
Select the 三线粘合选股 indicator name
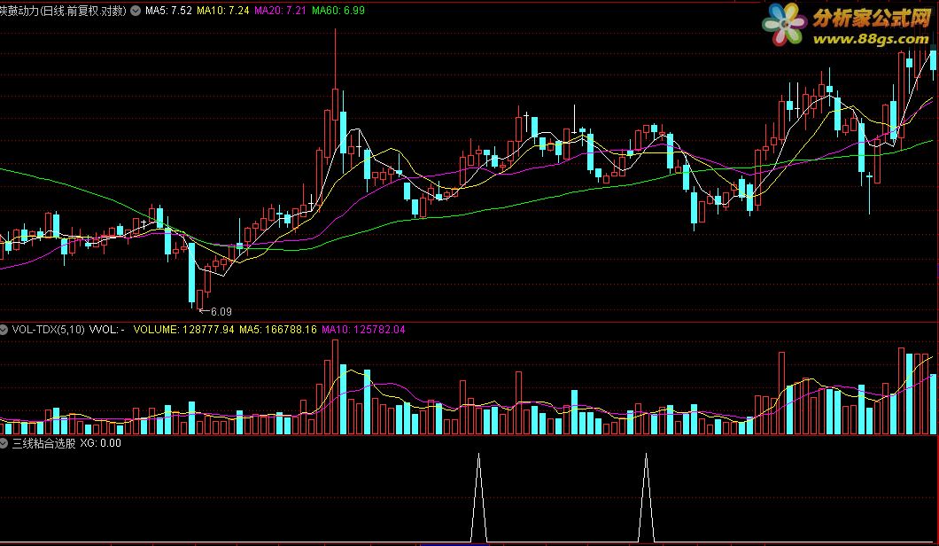click(43, 443)
